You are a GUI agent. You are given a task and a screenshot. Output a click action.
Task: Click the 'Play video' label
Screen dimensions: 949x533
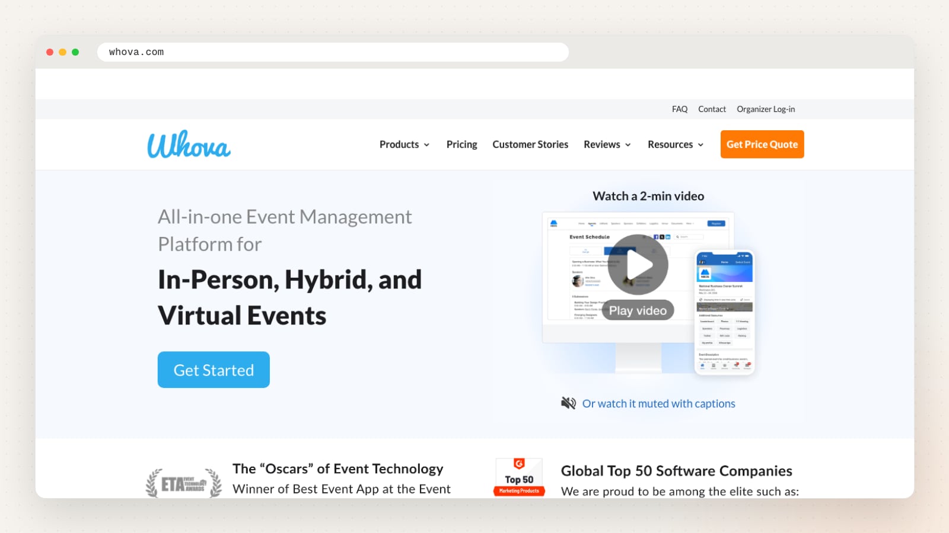point(638,310)
